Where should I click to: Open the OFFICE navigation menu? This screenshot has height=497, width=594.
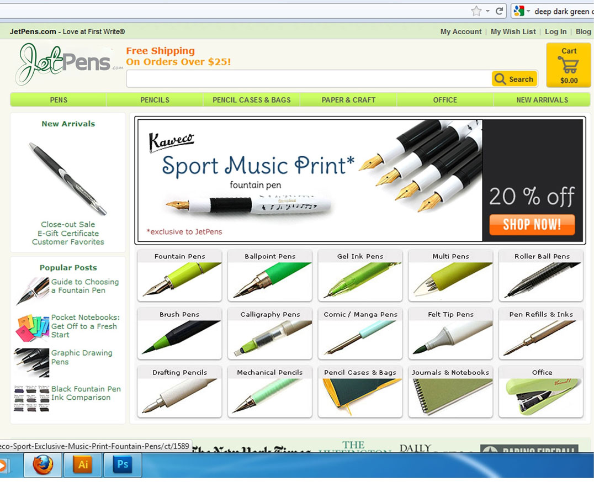[x=445, y=100]
